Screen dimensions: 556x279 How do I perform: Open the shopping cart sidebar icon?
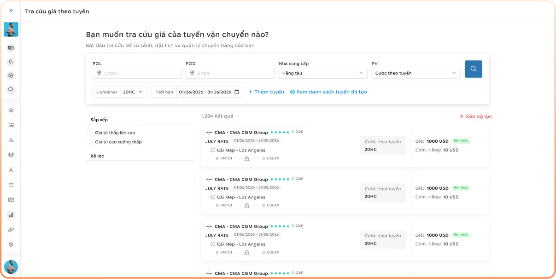pyautogui.click(x=11, y=125)
